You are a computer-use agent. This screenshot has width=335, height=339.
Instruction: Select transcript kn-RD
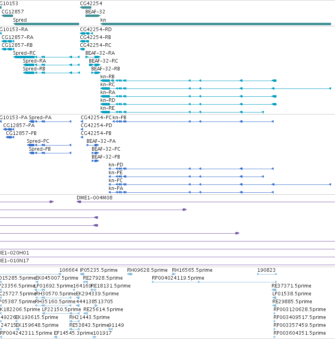pos(189,104)
